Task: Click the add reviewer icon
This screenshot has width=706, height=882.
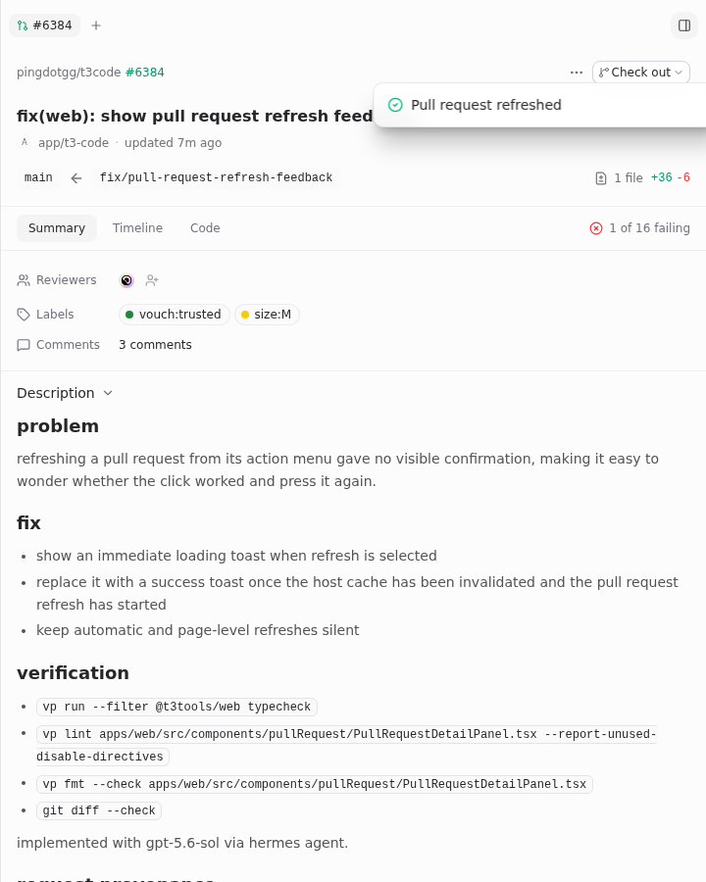Action: click(152, 280)
